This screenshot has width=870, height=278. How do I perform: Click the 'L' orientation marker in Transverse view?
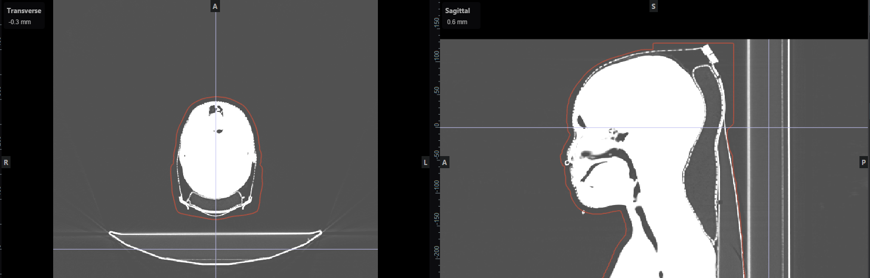tap(425, 162)
